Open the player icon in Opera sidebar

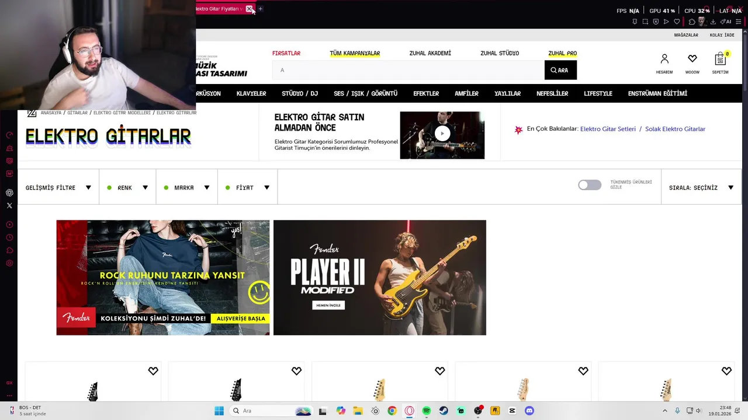(x=9, y=225)
